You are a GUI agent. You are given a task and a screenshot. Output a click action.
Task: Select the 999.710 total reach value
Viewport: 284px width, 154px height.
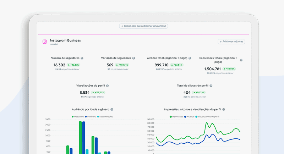tap(162, 65)
